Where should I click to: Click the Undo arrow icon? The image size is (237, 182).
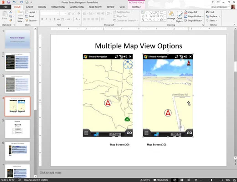(14, 2)
